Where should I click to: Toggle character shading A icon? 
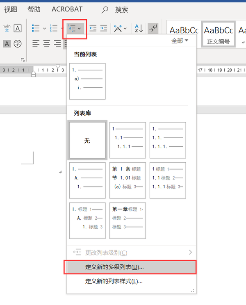tap(7, 43)
